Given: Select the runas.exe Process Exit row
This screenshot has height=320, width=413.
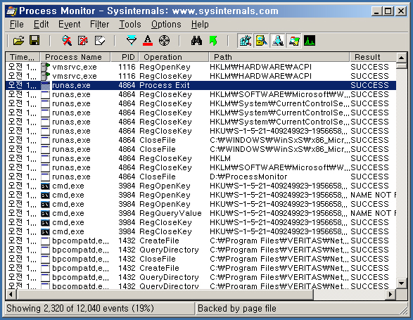Looking at the screenshot, I should [x=201, y=85].
